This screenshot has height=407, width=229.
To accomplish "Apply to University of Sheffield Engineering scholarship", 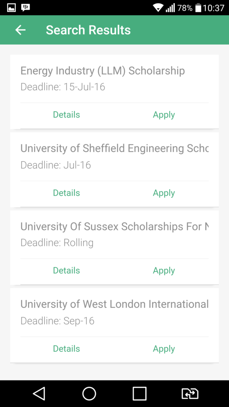I will coord(164,193).
